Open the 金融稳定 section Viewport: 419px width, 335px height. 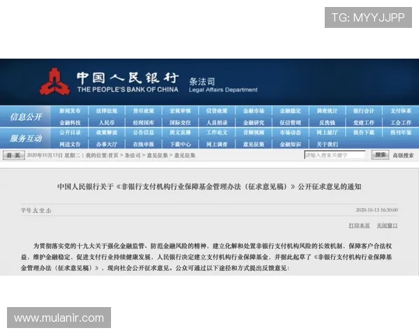(291, 111)
